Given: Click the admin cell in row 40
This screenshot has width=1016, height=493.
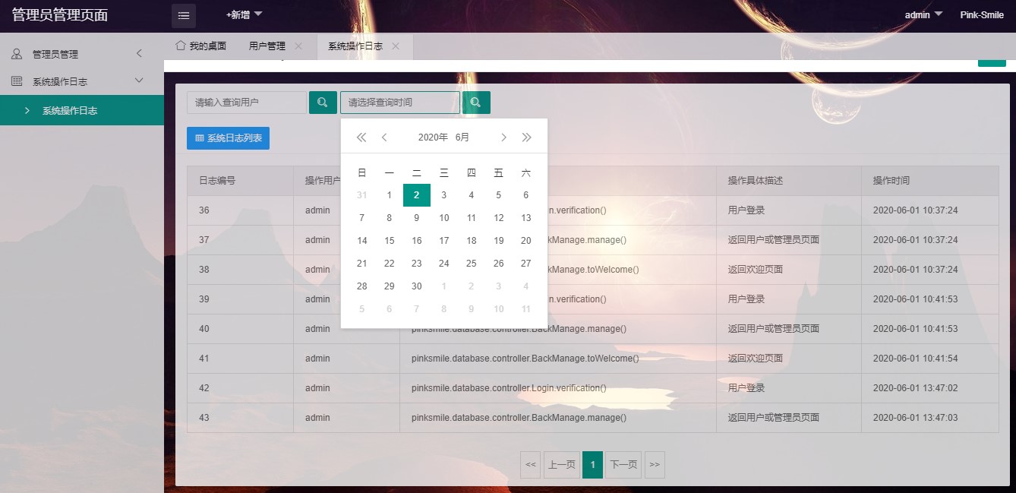Looking at the screenshot, I should coord(346,329).
